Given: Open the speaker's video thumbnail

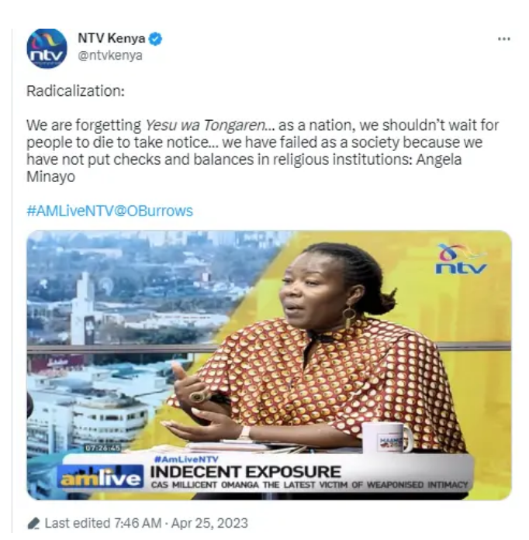Looking at the screenshot, I should [x=269, y=365].
